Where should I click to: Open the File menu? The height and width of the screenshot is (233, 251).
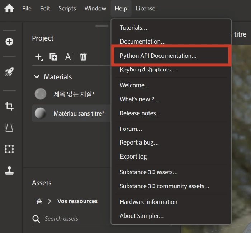27,8
